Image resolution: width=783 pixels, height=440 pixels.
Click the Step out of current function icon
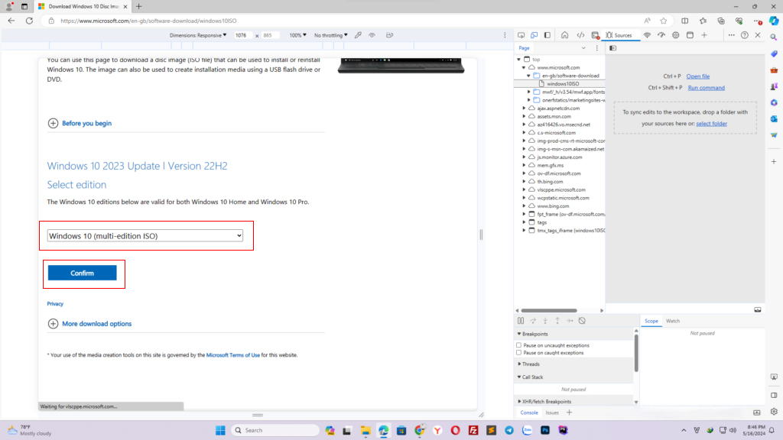click(x=557, y=320)
